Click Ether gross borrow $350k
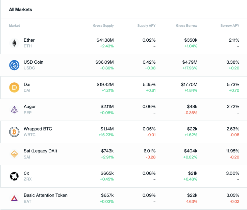Viewport: 247px width, 210px height. pos(191,40)
